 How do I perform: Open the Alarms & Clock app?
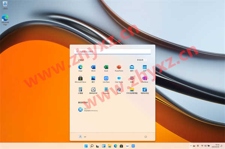tap(93, 91)
